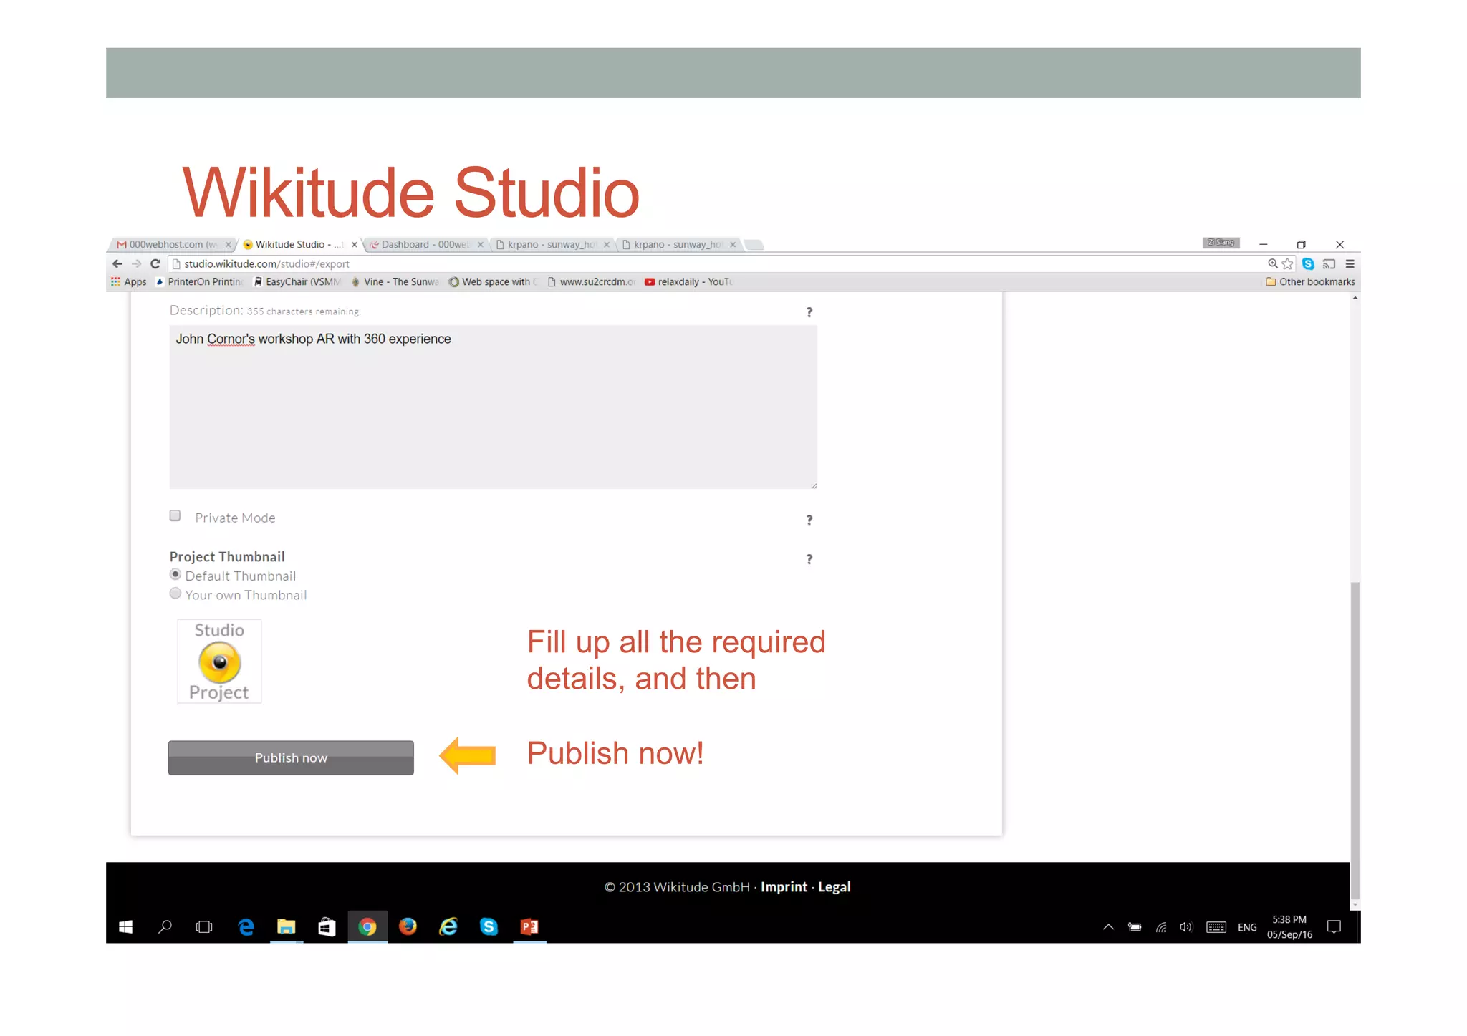Click the scrollbar up arrow
1467x1036 pixels.
pos(1355,298)
